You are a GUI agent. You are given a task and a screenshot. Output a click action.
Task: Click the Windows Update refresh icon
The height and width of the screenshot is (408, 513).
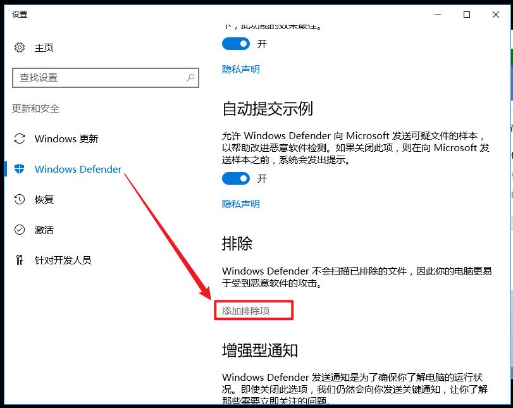coord(20,139)
